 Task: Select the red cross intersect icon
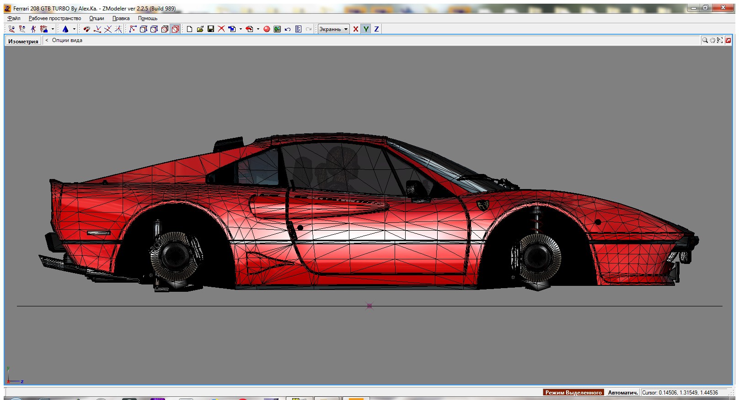[x=108, y=29]
